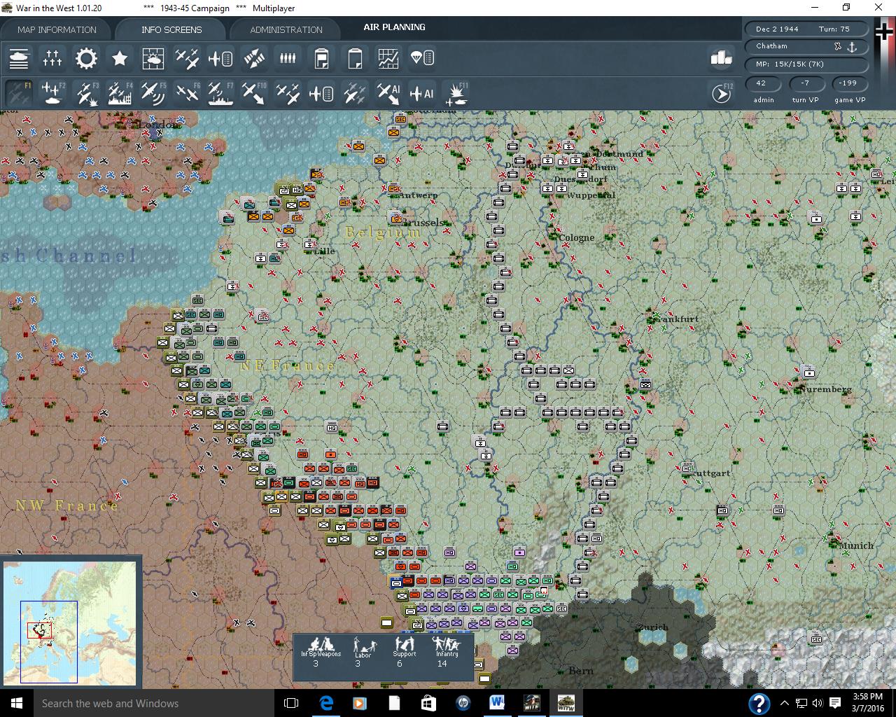Open the Windows Start menu

pyautogui.click(x=17, y=703)
